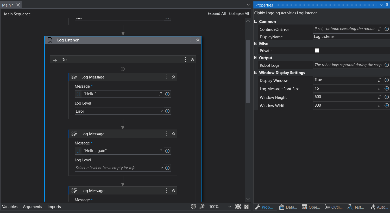The width and height of the screenshot is (390, 213).
Task: Edit the DisplayName field Log Listener
Action: (x=351, y=36)
